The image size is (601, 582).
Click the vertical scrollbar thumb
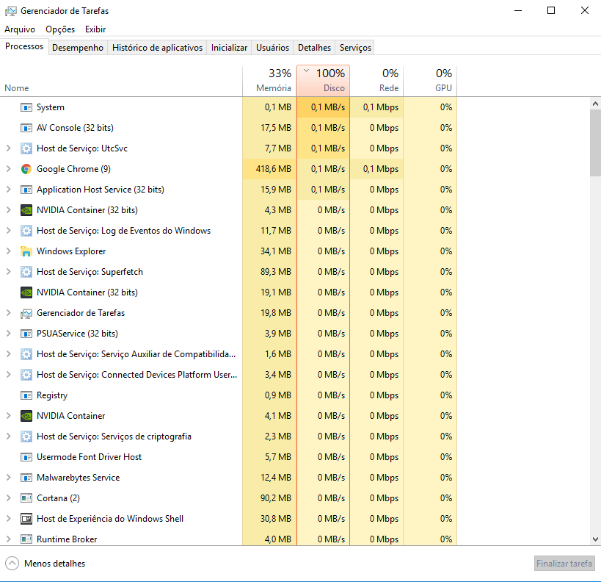pyautogui.click(x=595, y=143)
